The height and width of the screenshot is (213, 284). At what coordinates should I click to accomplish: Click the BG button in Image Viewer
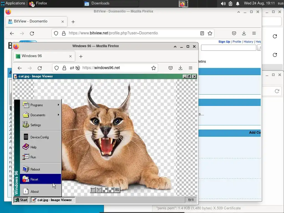coord(117,190)
